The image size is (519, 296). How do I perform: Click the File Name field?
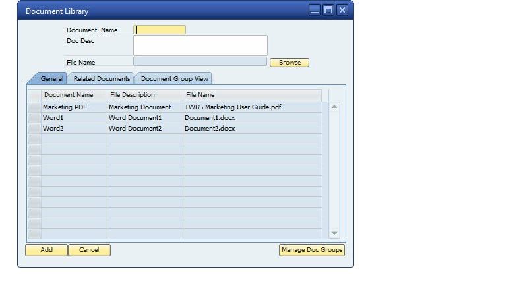pos(200,61)
